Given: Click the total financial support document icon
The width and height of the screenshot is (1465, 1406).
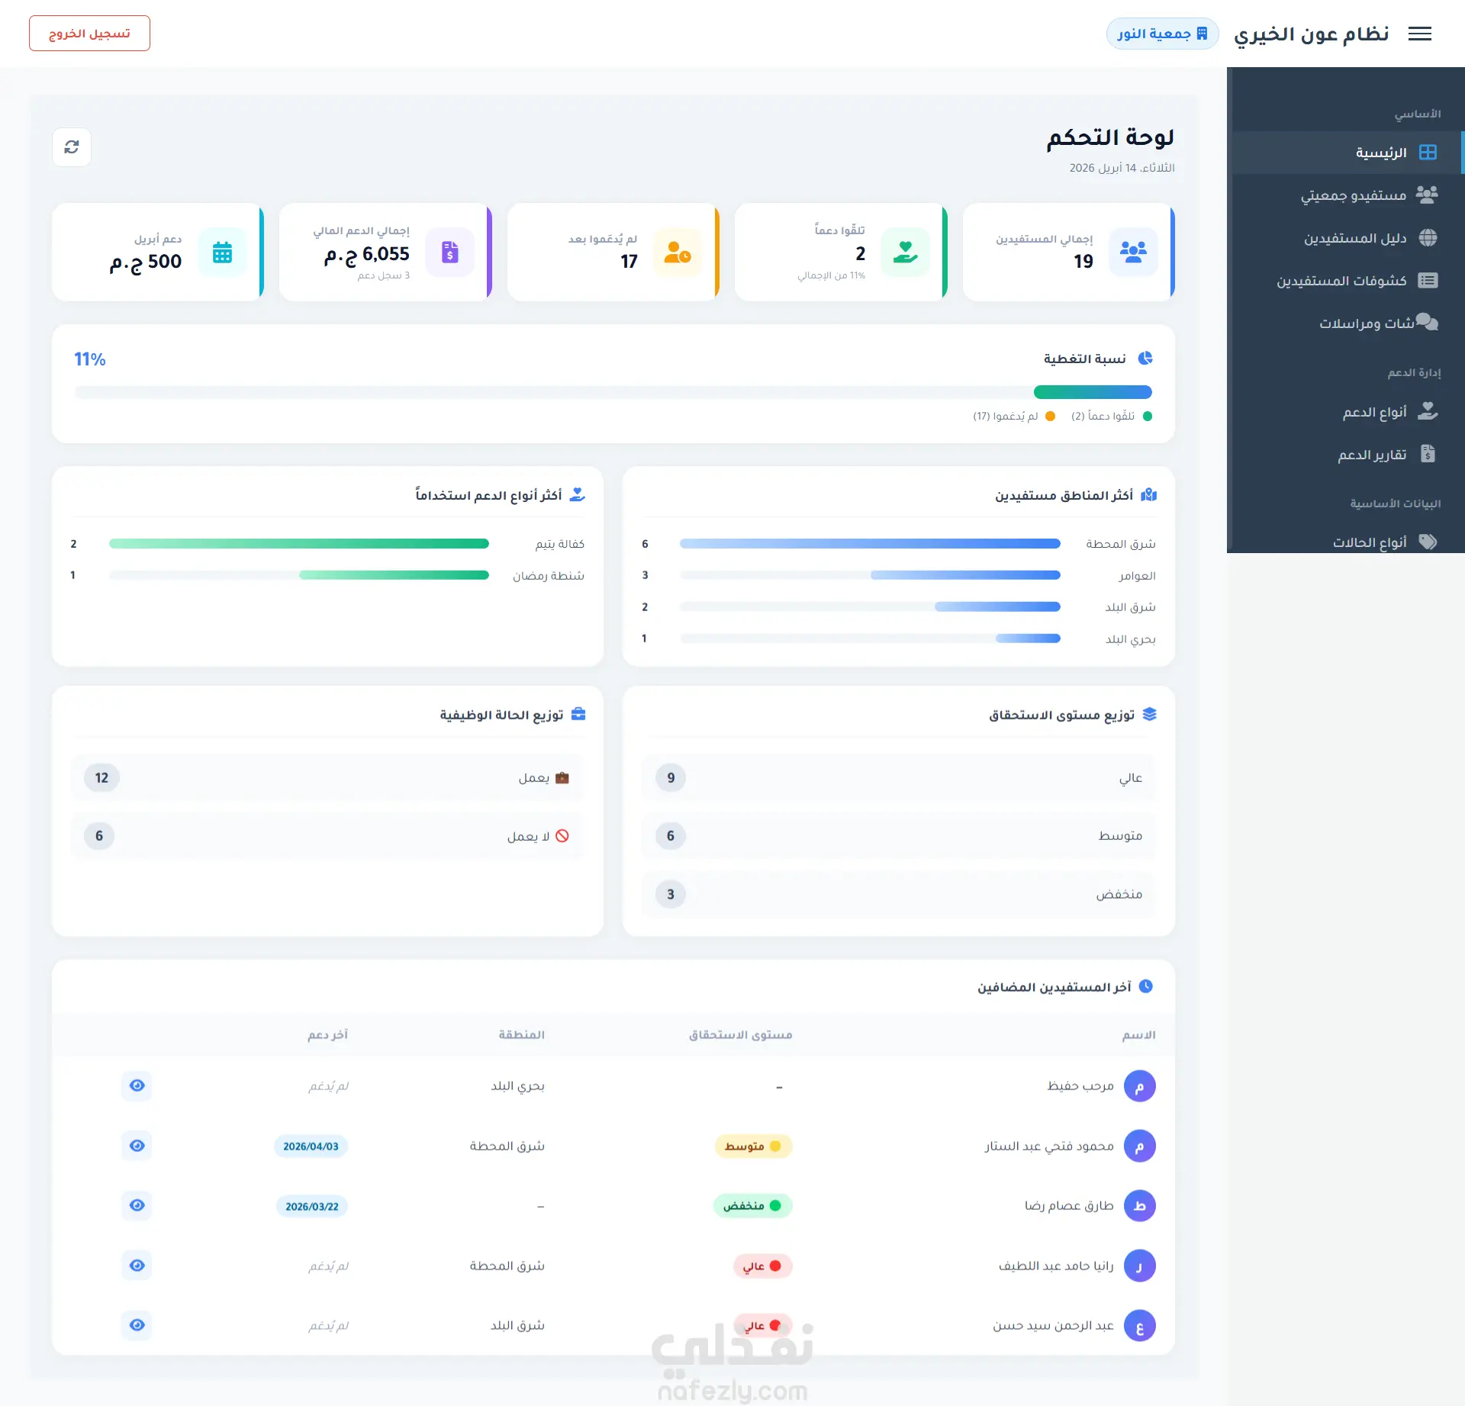Looking at the screenshot, I should (450, 253).
